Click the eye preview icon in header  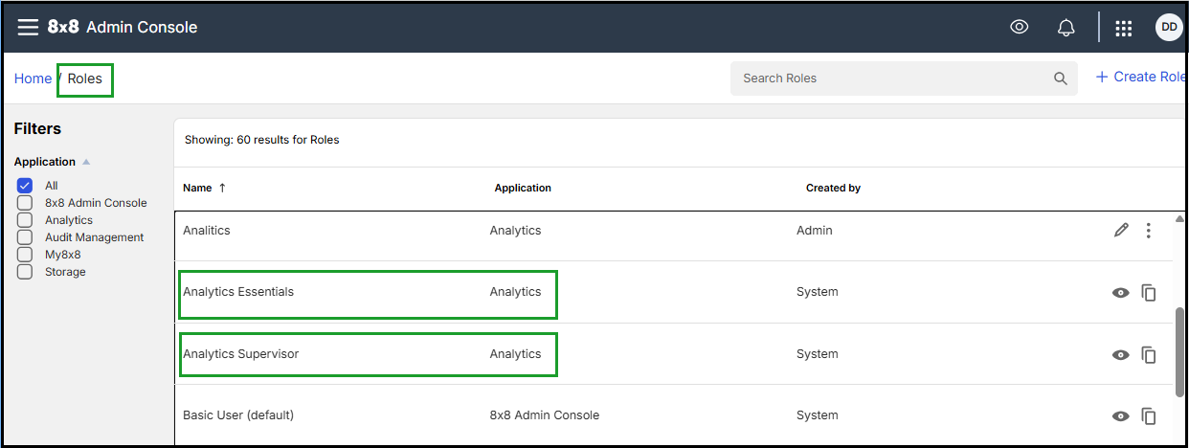[x=1020, y=27]
